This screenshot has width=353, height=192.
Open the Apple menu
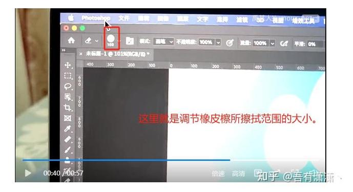[71, 18]
